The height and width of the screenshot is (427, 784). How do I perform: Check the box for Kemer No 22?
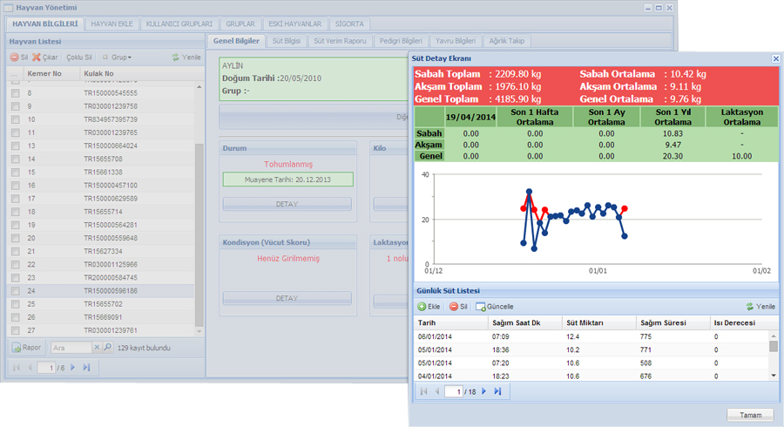16,265
